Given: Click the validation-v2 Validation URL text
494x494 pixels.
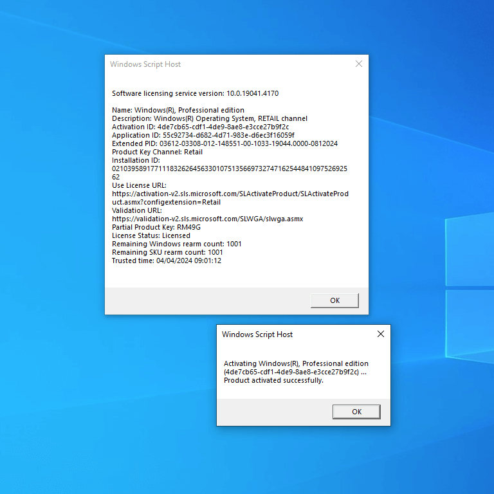Looking at the screenshot, I should point(207,219).
